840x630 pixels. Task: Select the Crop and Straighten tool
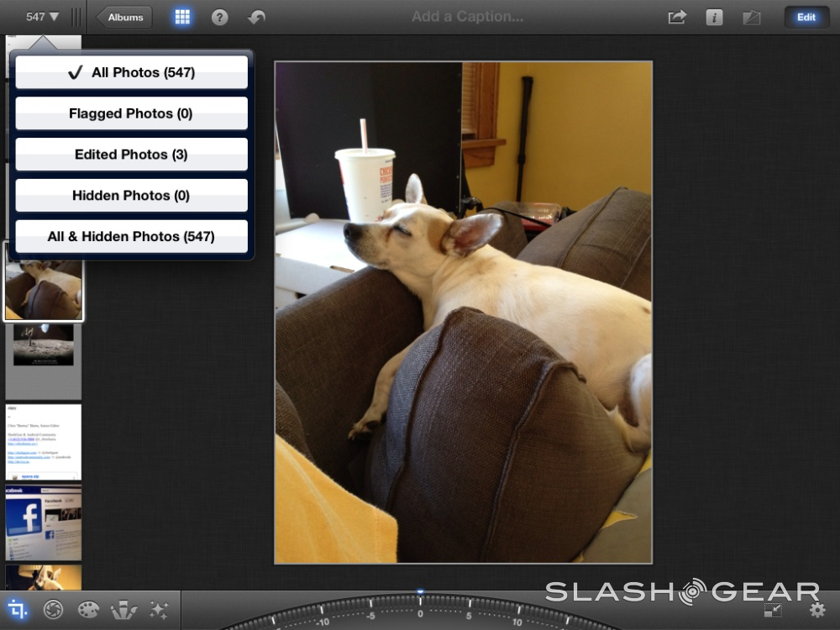tap(18, 610)
